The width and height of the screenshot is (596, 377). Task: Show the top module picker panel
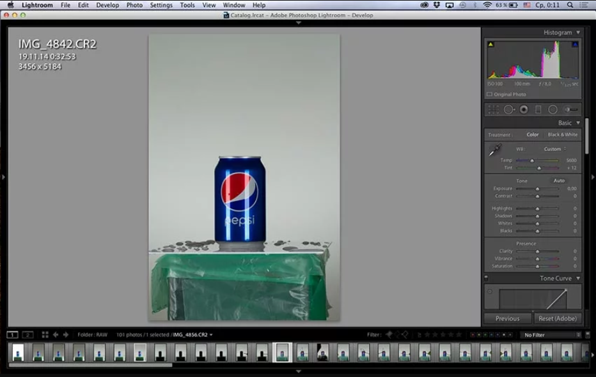(299, 23)
